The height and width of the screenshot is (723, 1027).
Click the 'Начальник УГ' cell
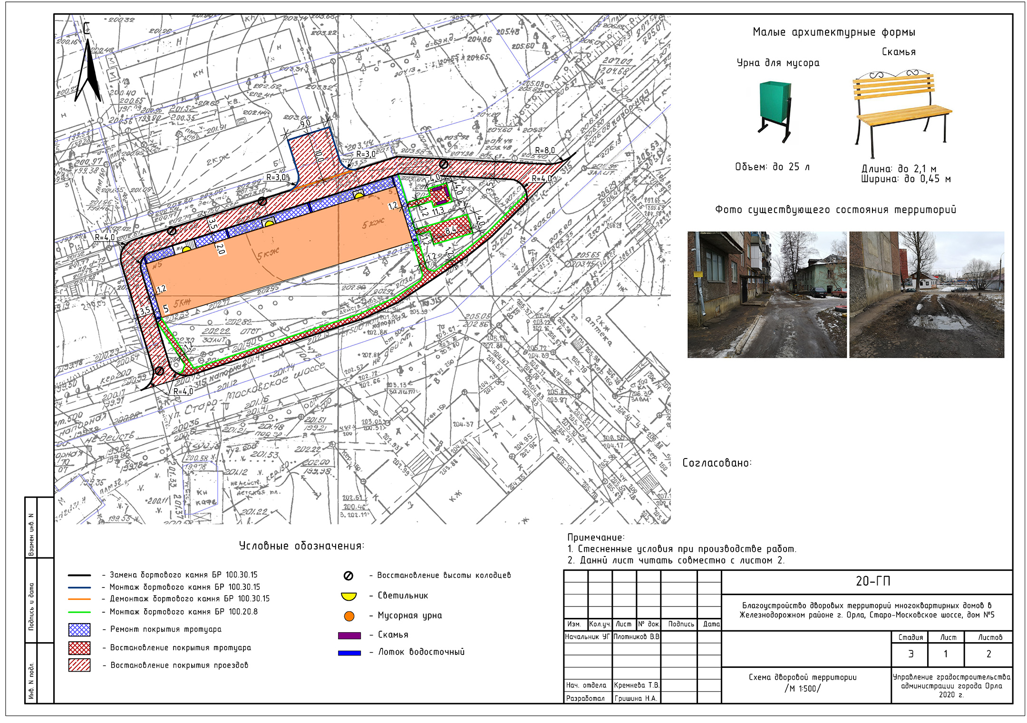pos(587,637)
